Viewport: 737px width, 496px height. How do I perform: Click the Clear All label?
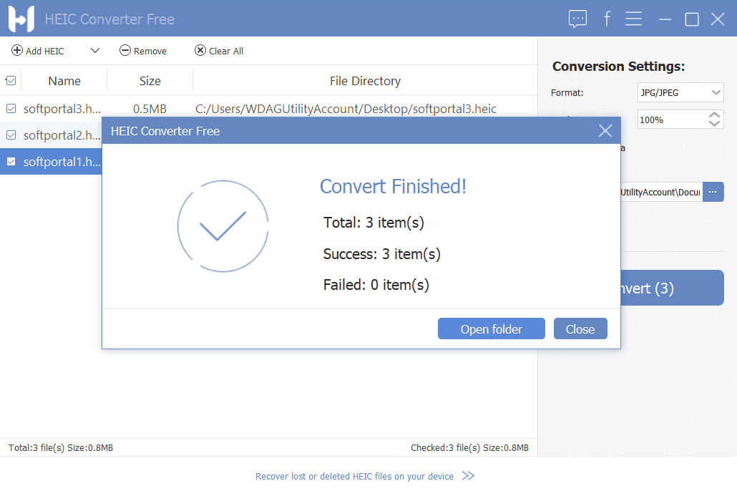pyautogui.click(x=226, y=51)
